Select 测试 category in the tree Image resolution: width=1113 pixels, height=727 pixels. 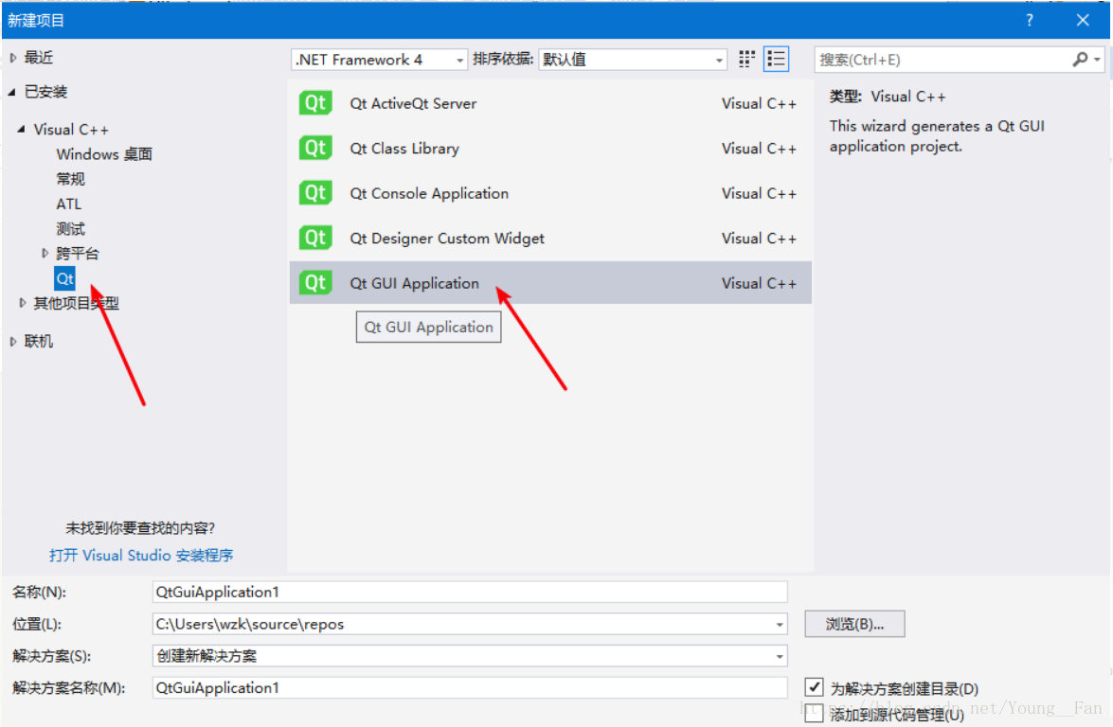pos(70,228)
